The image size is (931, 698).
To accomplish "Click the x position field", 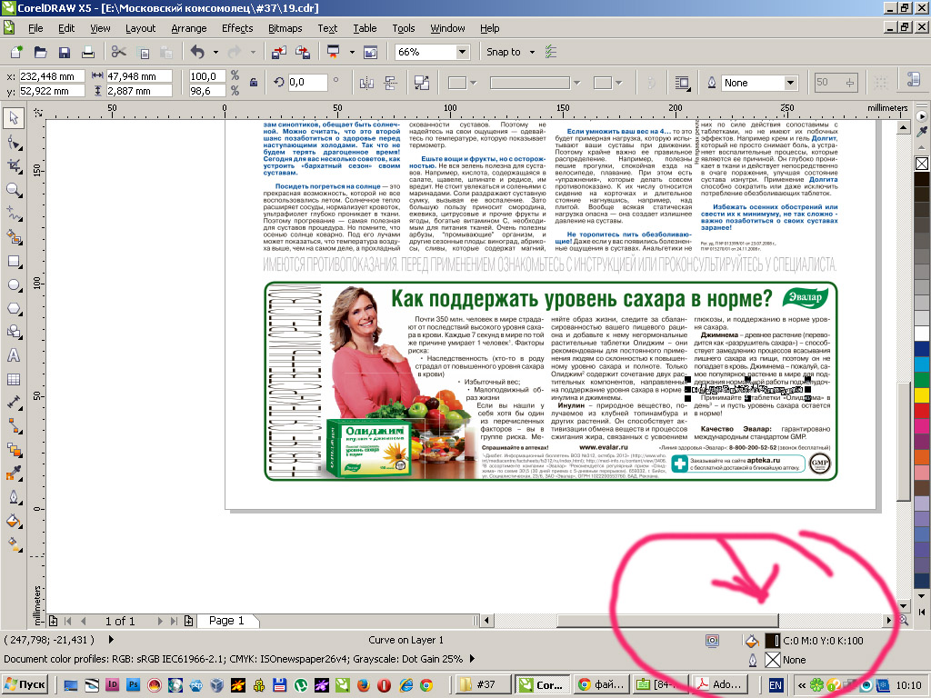I will point(53,76).
